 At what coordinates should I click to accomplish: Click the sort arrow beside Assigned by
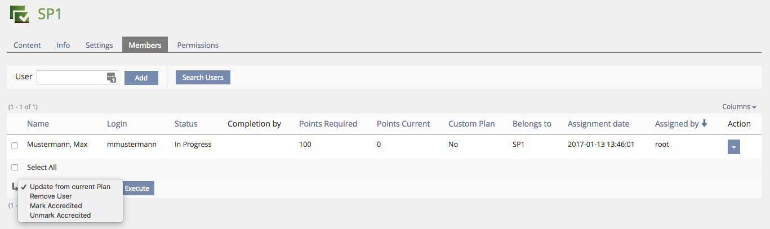pos(704,124)
